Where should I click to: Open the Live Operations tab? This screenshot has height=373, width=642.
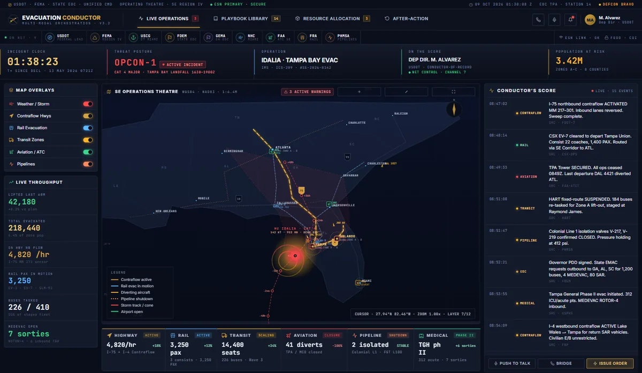pyautogui.click(x=169, y=19)
